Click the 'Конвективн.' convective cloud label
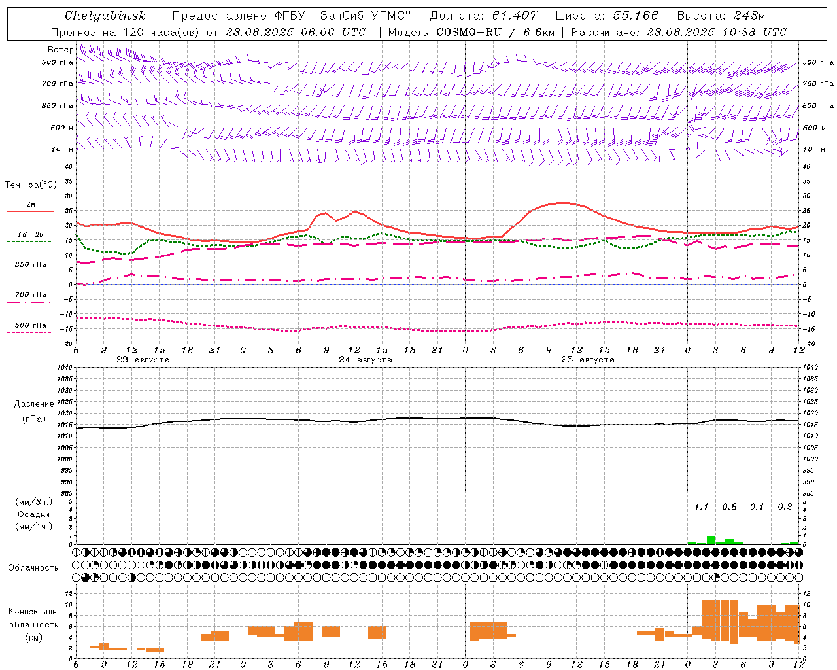The image size is (837, 670). (x=34, y=612)
